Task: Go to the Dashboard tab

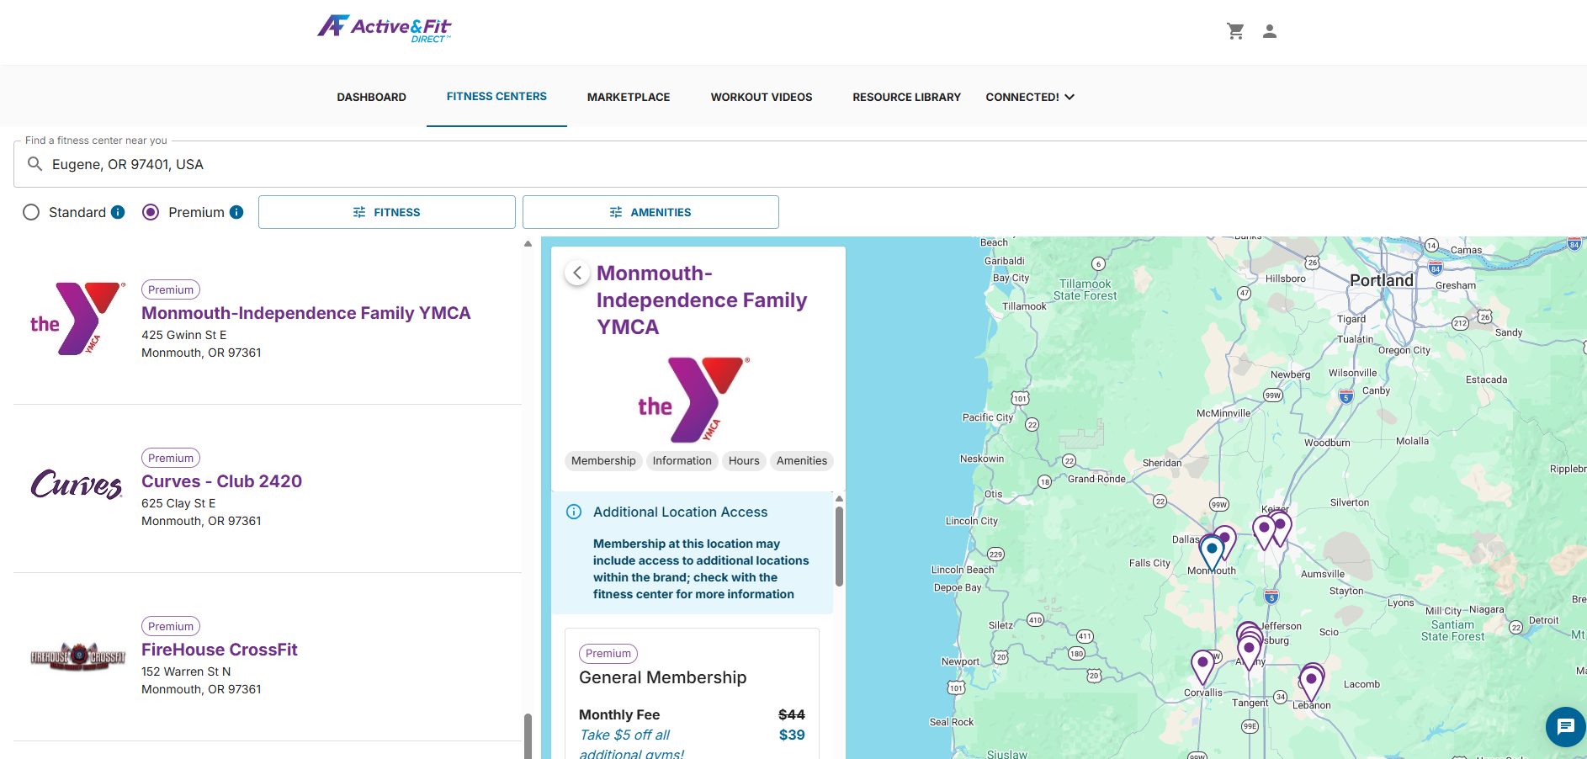Action: 372,97
